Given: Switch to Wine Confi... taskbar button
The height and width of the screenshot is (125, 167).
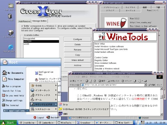Looking at the screenshot, I should (x=124, y=123).
